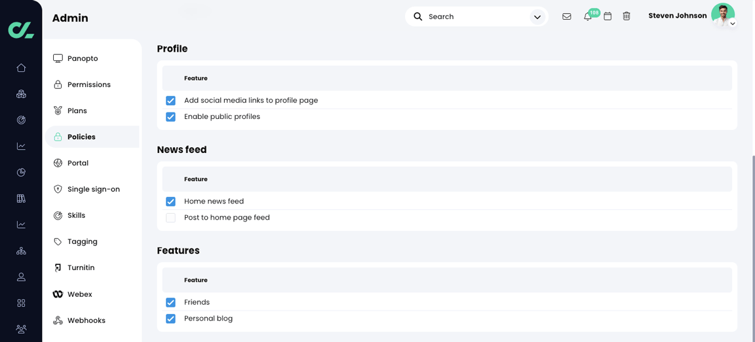This screenshot has height=342, width=755.
Task: Open the notifications bell with 108 badge
Action: point(587,16)
